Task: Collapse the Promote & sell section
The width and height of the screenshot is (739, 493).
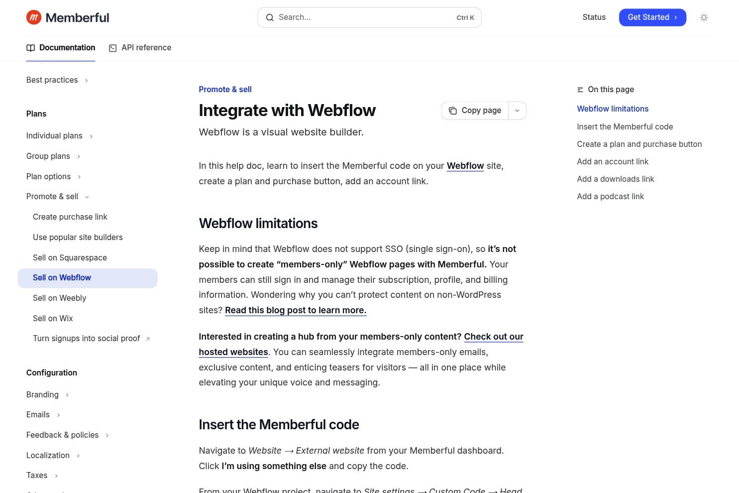Action: click(87, 197)
